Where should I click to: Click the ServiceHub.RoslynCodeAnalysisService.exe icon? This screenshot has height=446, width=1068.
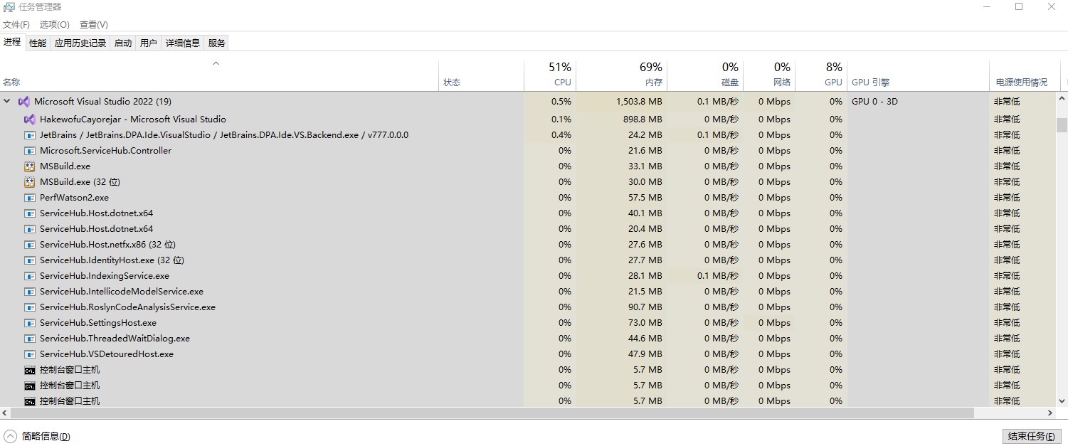29,307
